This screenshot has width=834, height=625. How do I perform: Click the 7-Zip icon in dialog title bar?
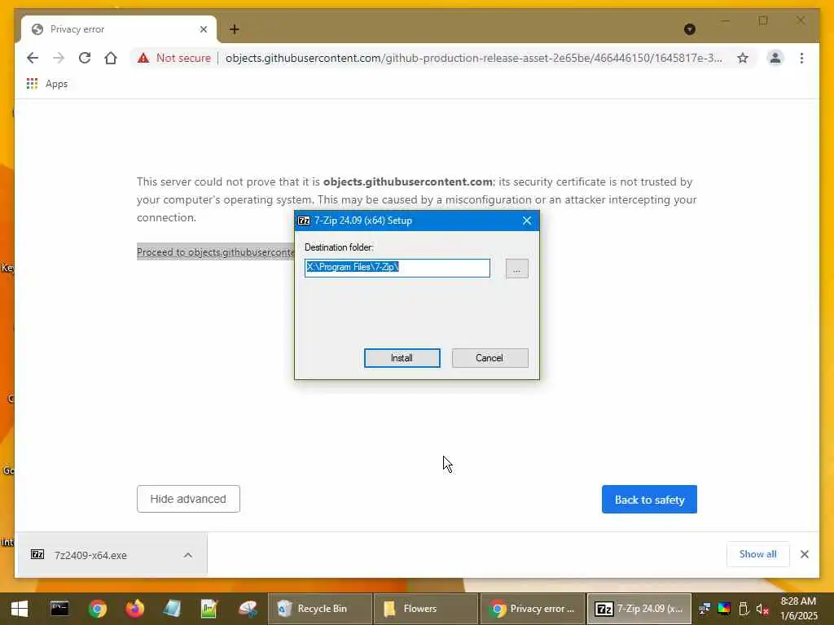coord(304,221)
